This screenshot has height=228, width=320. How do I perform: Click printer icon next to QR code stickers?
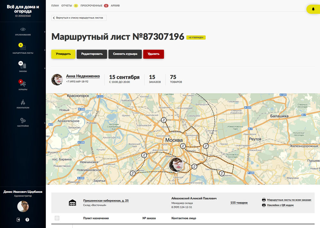[x=264, y=205]
